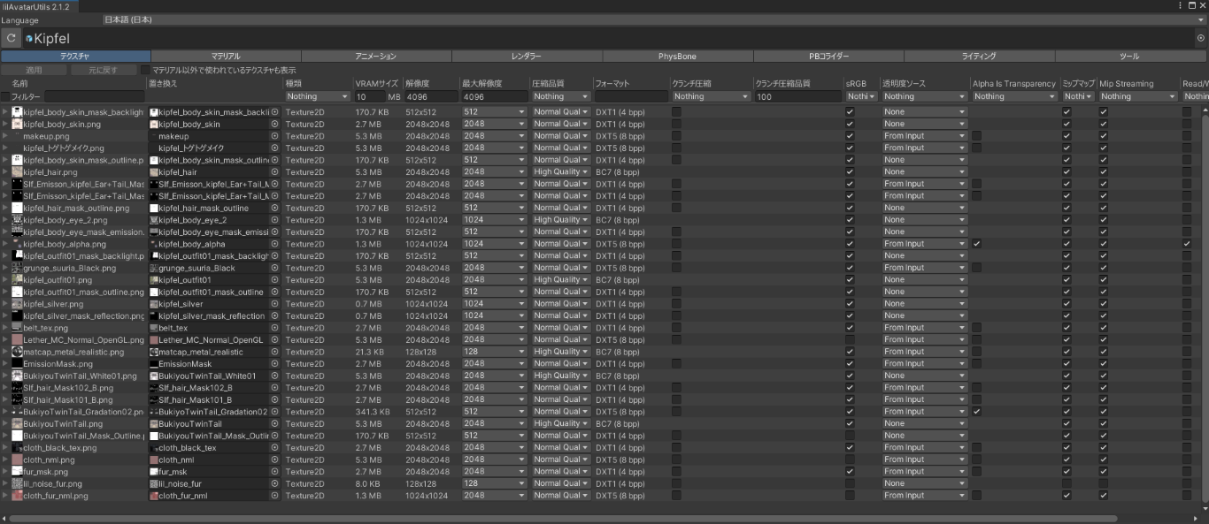1209x524 pixels.
Task: Click the 元に戻す button
Action: (x=103, y=69)
